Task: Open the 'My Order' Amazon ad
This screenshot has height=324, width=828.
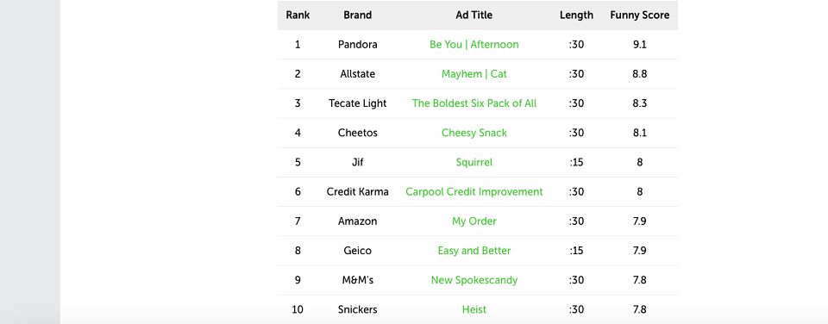Action: pos(474,221)
